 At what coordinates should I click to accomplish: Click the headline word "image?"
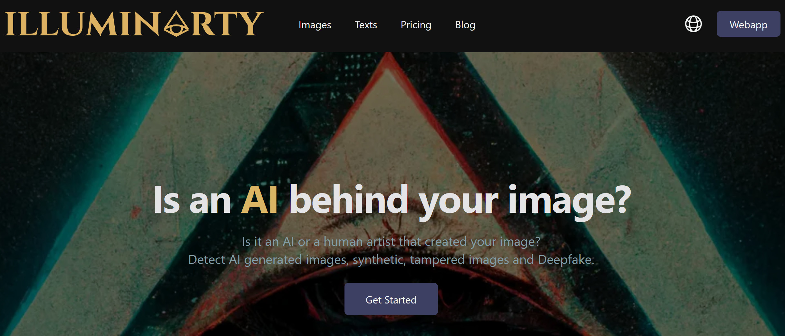[569, 201]
